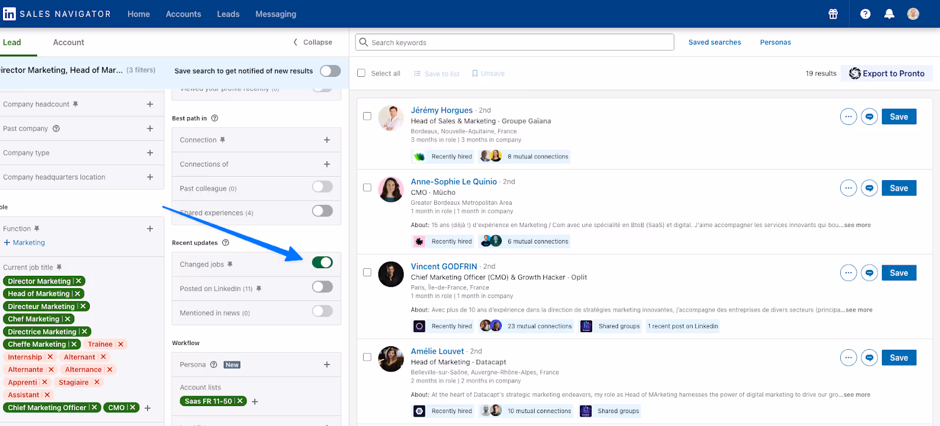Screen dimensions: 940x426
Task: Open the Personas link
Action: click(x=775, y=42)
